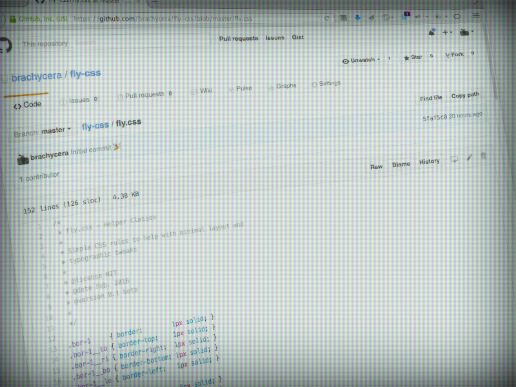Click the 4.38 KB file size text
516x387 pixels.
coord(126,195)
